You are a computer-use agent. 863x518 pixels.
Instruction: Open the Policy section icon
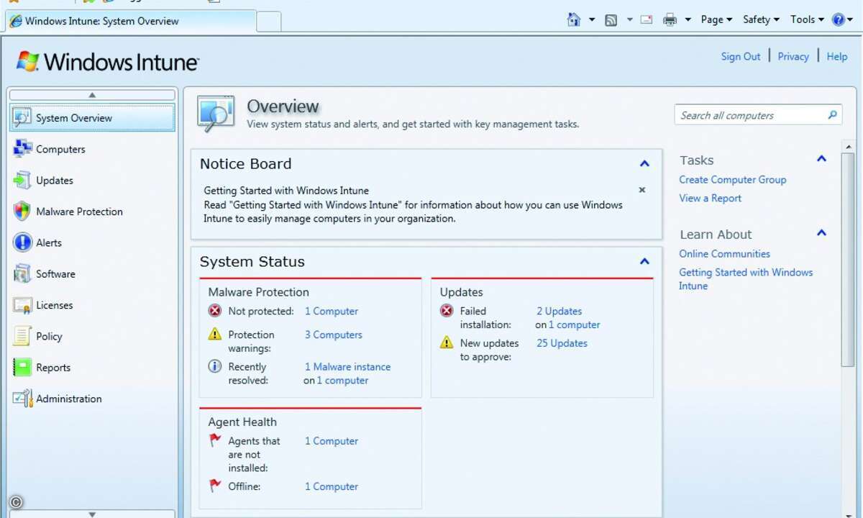click(x=23, y=336)
